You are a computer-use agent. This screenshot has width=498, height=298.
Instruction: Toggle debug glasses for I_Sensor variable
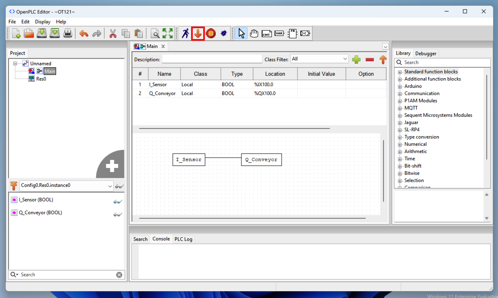pos(117,201)
